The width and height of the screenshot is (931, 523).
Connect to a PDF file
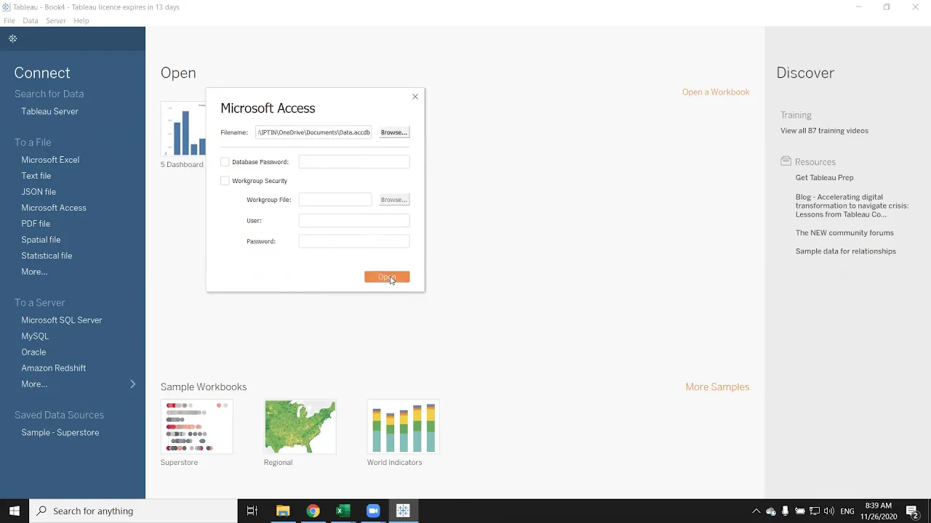click(36, 224)
